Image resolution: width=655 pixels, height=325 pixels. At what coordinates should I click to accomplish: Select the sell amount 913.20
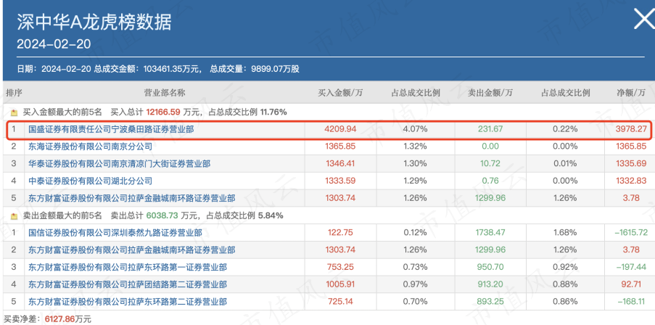coord(490,284)
